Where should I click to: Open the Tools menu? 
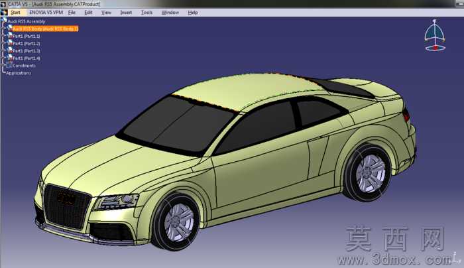tap(146, 13)
